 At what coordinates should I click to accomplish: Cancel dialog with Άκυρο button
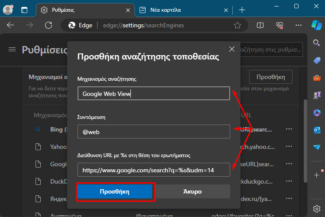pos(192,191)
